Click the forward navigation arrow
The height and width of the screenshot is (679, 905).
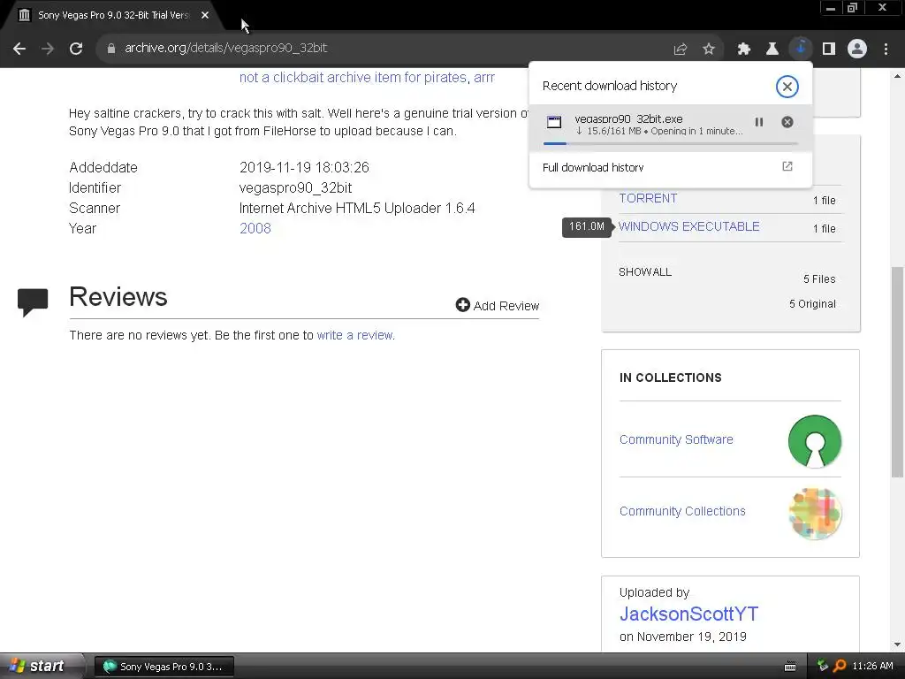pos(48,49)
